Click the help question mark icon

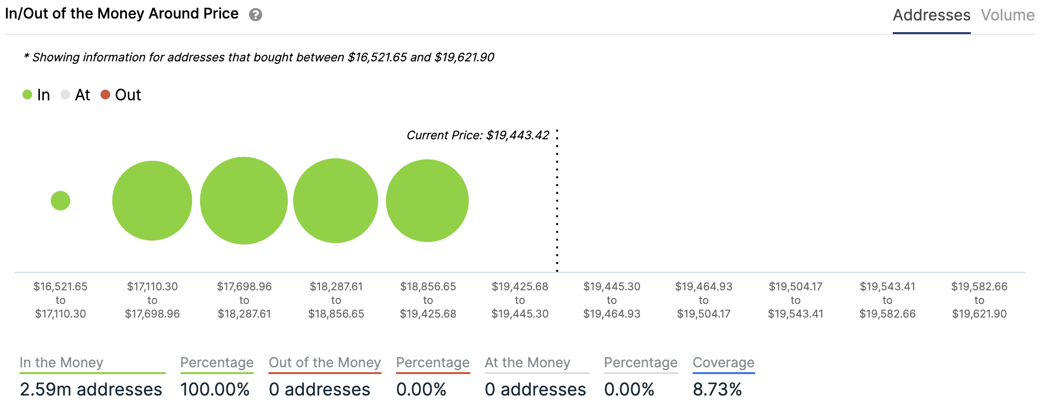[x=255, y=15]
